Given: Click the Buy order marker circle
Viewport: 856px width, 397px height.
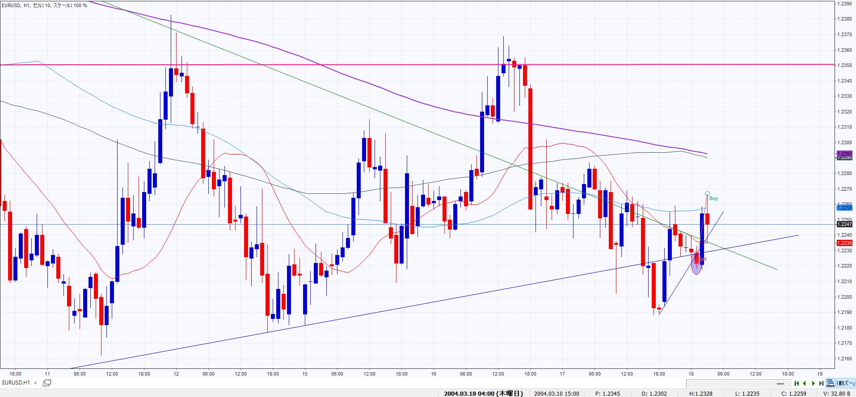Looking at the screenshot, I should (707, 193).
